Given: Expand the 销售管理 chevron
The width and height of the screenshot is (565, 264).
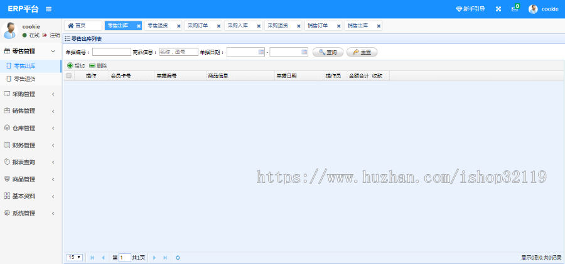Looking at the screenshot, I should click(x=53, y=111).
